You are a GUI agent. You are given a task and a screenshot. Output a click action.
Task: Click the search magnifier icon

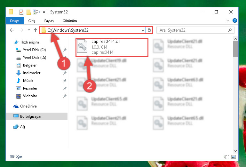coord(230,30)
